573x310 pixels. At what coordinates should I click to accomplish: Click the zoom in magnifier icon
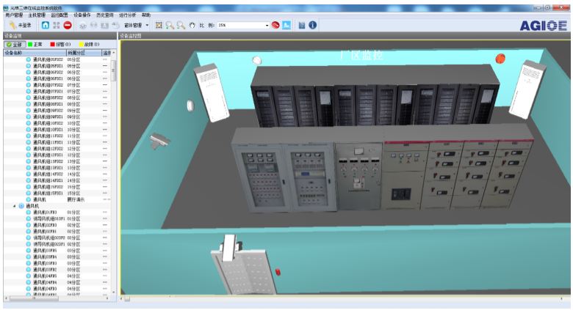click(x=170, y=25)
